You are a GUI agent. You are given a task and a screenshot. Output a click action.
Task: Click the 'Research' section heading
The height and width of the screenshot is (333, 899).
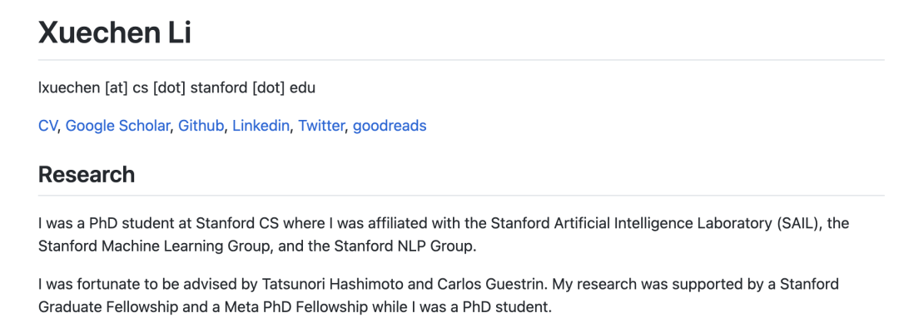87,175
